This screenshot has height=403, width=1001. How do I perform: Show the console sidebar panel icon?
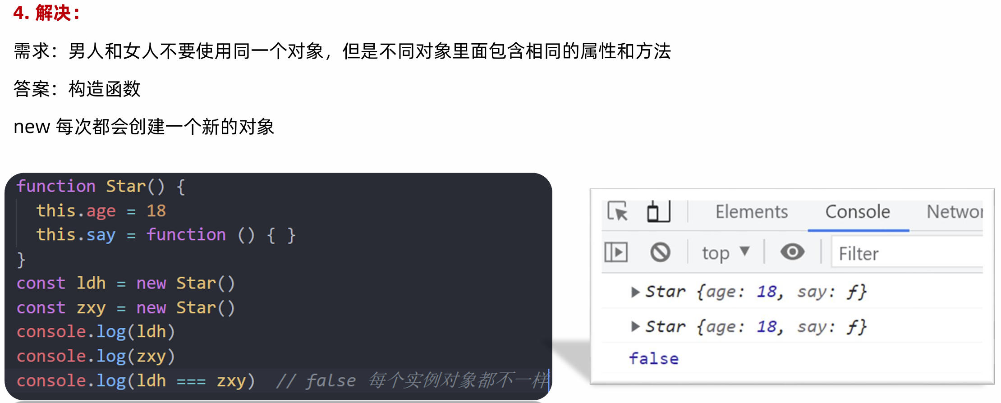point(616,252)
